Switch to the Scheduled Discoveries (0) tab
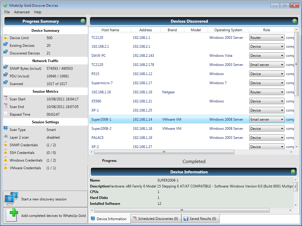 coord(156,219)
